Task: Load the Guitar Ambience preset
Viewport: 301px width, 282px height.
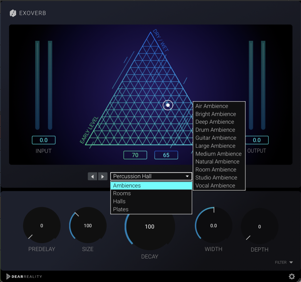Action: (x=216, y=138)
